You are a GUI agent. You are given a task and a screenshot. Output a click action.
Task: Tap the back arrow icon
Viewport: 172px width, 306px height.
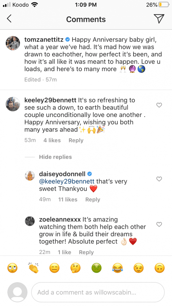[9, 19]
